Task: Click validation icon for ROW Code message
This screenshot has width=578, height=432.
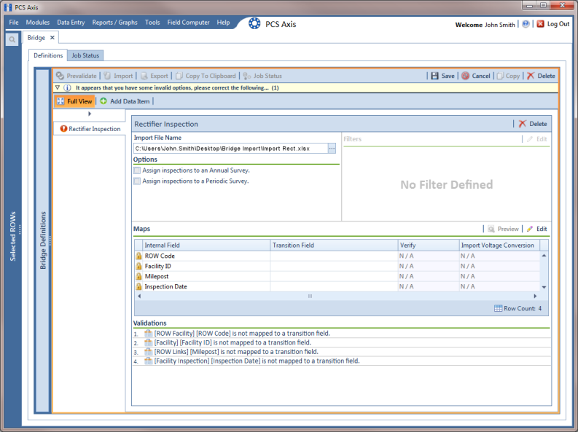Action: pyautogui.click(x=148, y=334)
